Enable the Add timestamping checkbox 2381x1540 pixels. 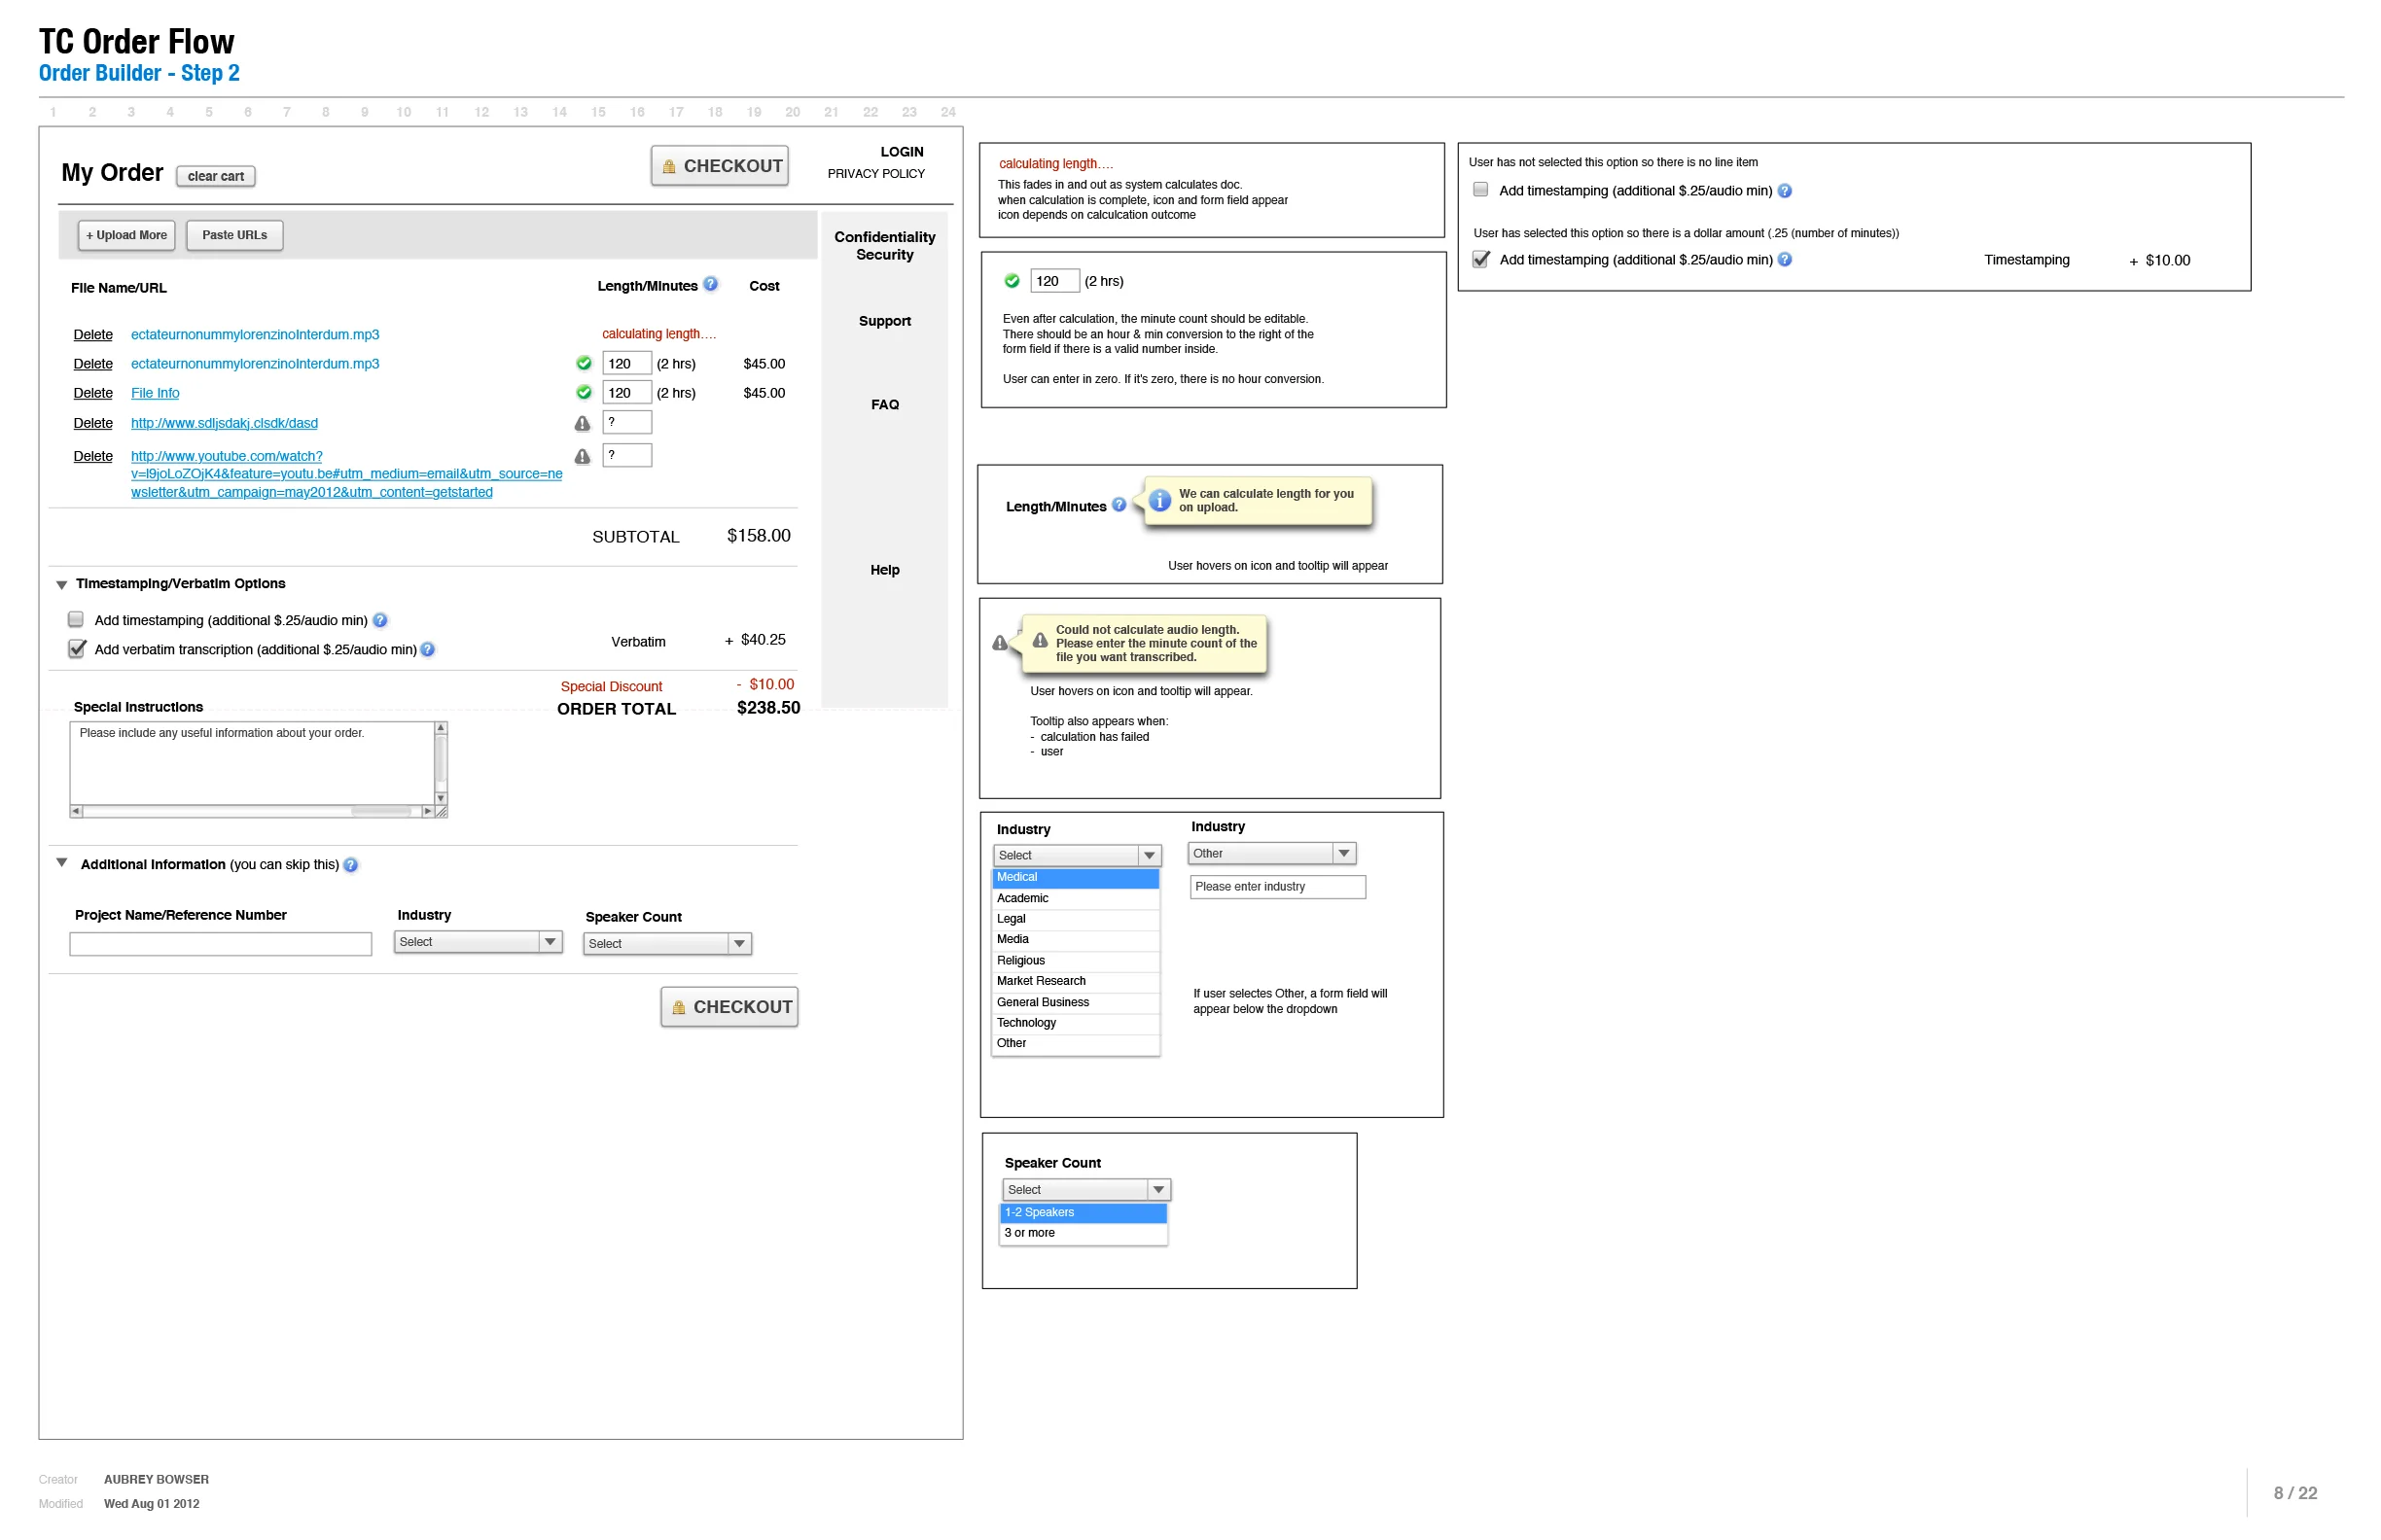(x=75, y=619)
